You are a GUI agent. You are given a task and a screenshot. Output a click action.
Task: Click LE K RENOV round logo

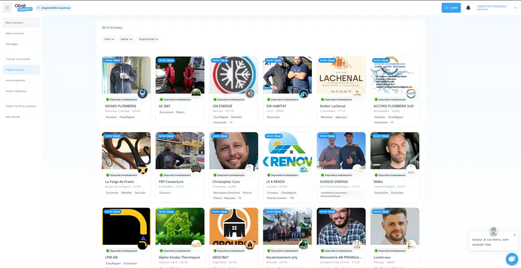304,169
